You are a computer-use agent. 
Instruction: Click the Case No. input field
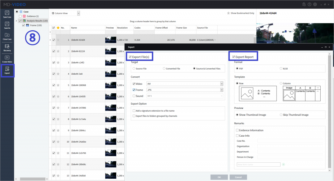[x=290, y=141]
